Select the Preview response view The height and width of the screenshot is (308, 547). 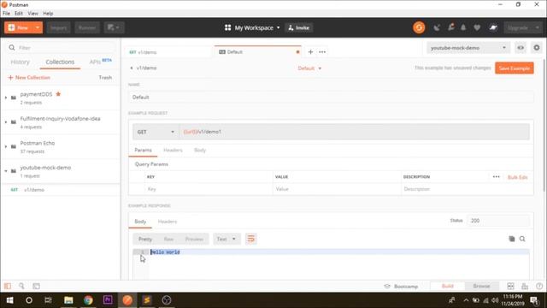coord(194,239)
